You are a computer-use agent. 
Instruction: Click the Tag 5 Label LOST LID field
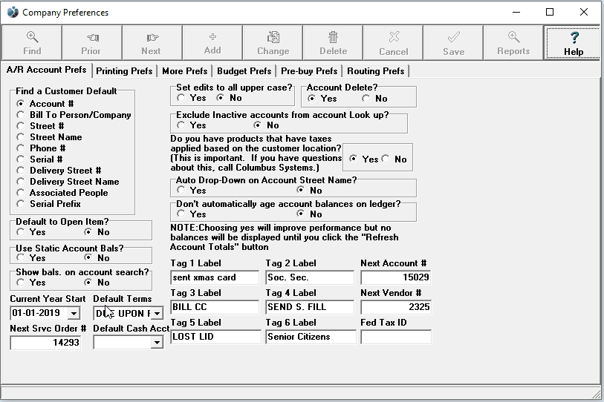click(x=215, y=337)
